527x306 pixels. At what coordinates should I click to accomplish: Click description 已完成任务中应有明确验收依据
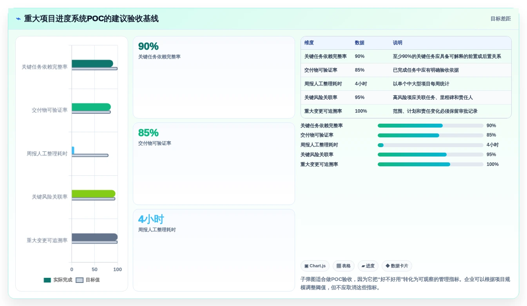click(x=426, y=70)
